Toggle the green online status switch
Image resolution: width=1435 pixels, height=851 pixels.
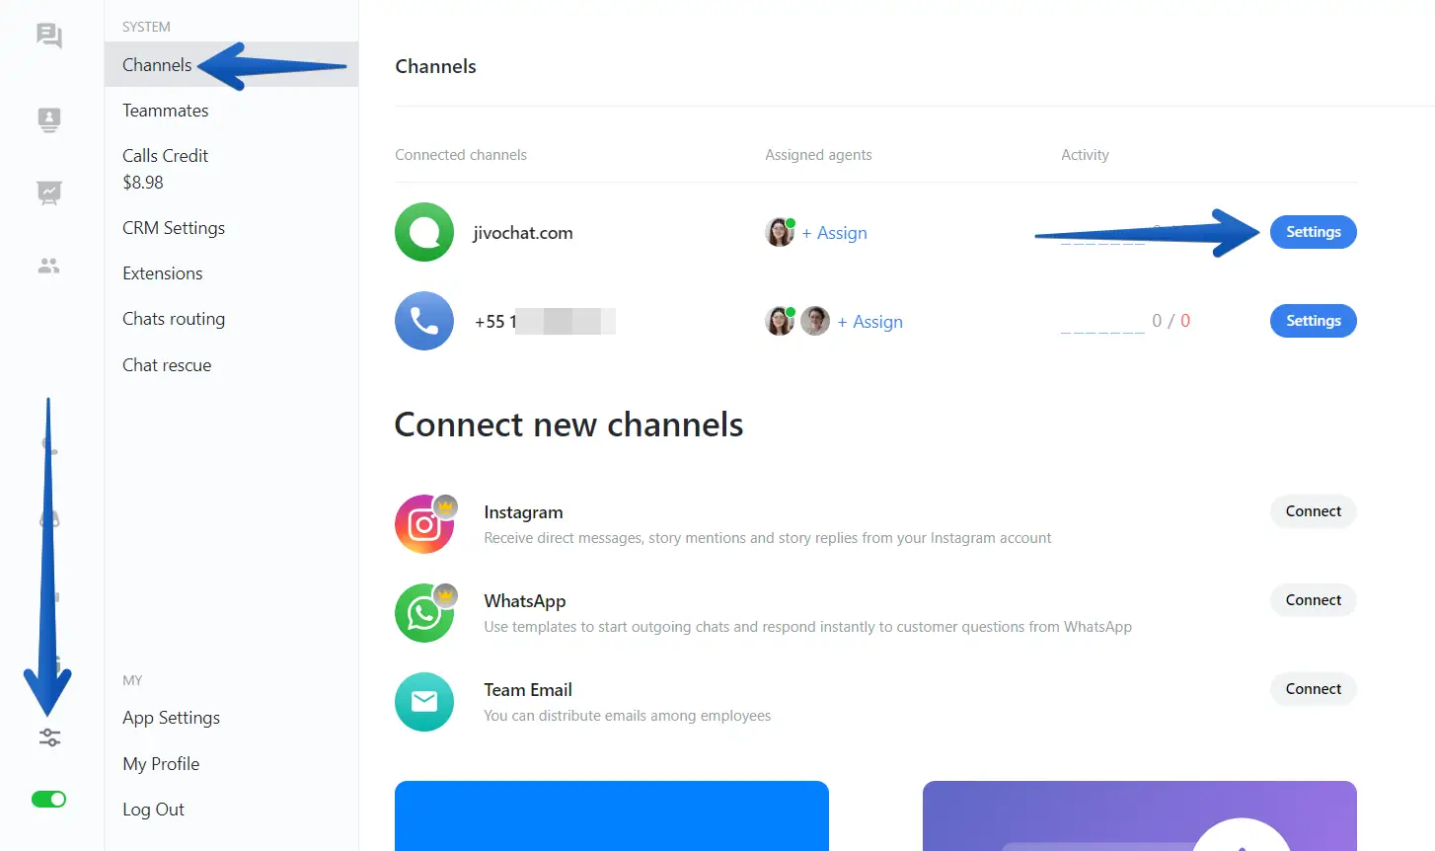click(x=49, y=799)
